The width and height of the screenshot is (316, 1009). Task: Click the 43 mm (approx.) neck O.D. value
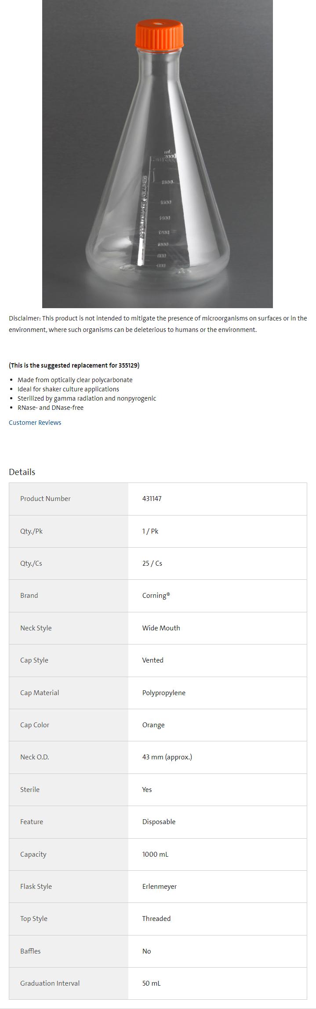pos(167,757)
